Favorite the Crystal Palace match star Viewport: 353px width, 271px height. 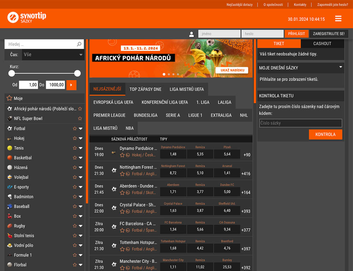[122, 212]
